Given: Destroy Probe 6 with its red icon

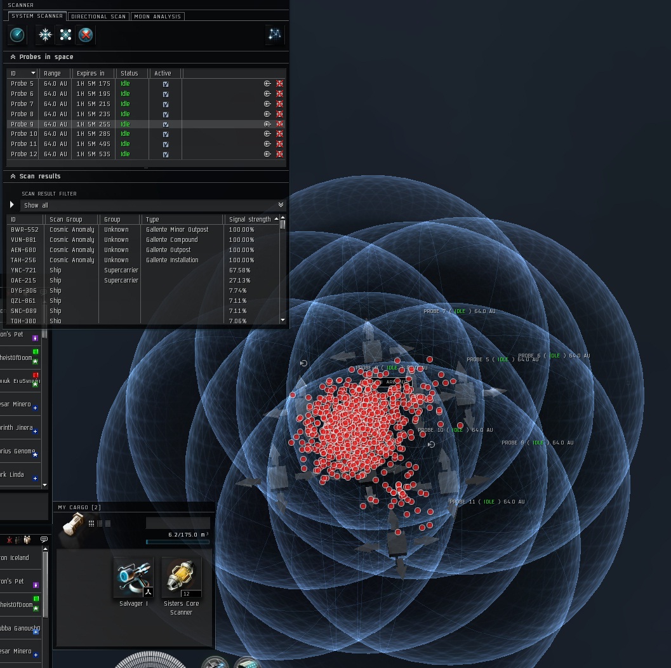Looking at the screenshot, I should pos(279,94).
